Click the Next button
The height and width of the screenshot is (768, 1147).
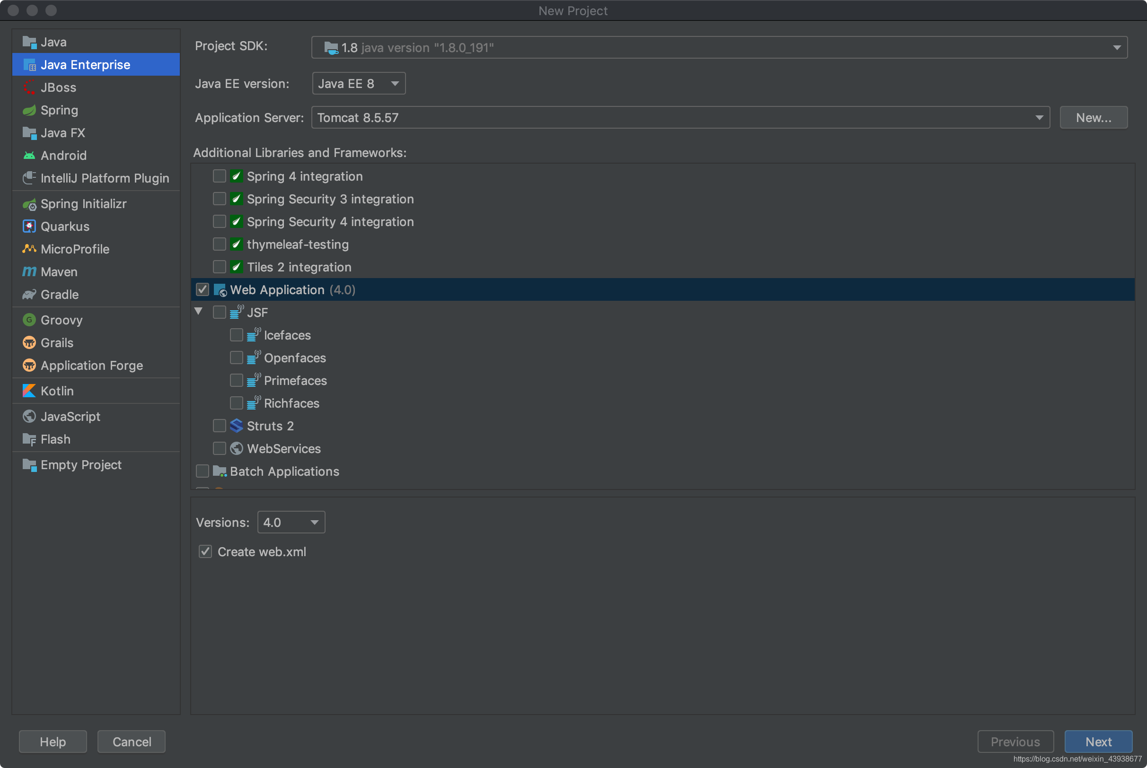coord(1098,742)
